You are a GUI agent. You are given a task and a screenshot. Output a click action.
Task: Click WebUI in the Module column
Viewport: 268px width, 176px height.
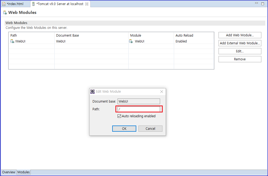coord(139,41)
